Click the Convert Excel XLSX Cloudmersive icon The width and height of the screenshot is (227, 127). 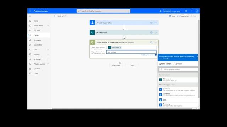tap(92, 42)
